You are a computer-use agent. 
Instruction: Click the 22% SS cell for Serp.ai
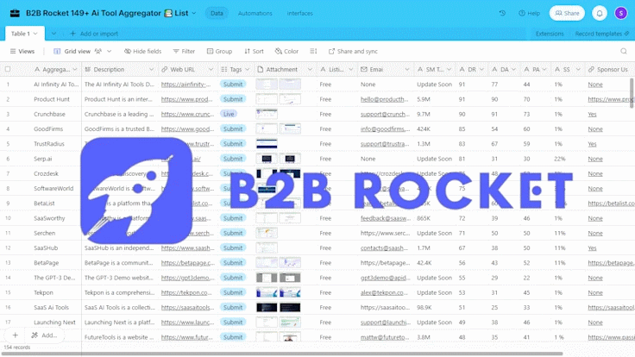click(x=560, y=159)
